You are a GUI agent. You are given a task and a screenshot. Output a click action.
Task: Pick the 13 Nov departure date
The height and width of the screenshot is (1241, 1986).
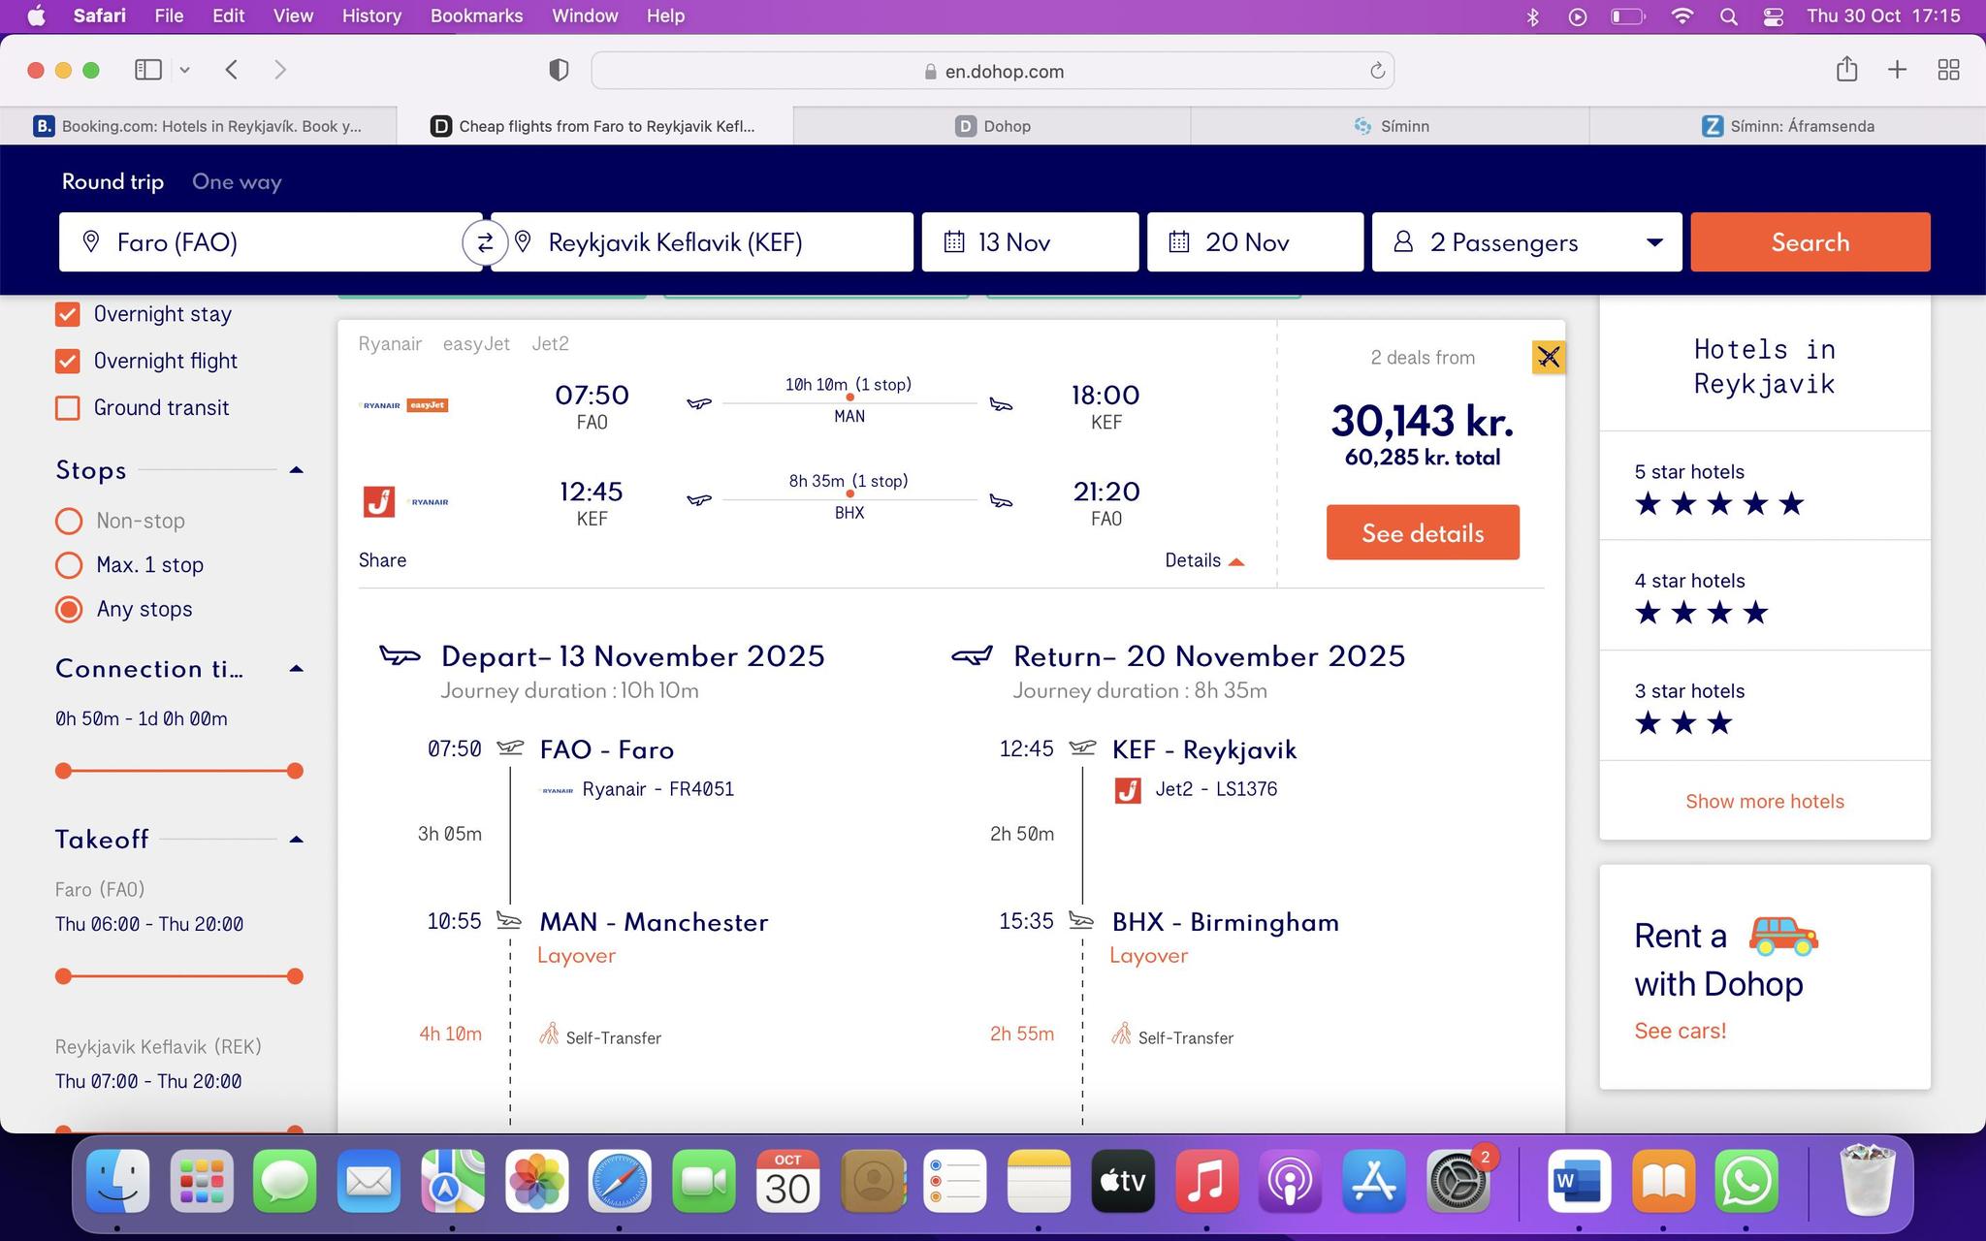point(1030,242)
